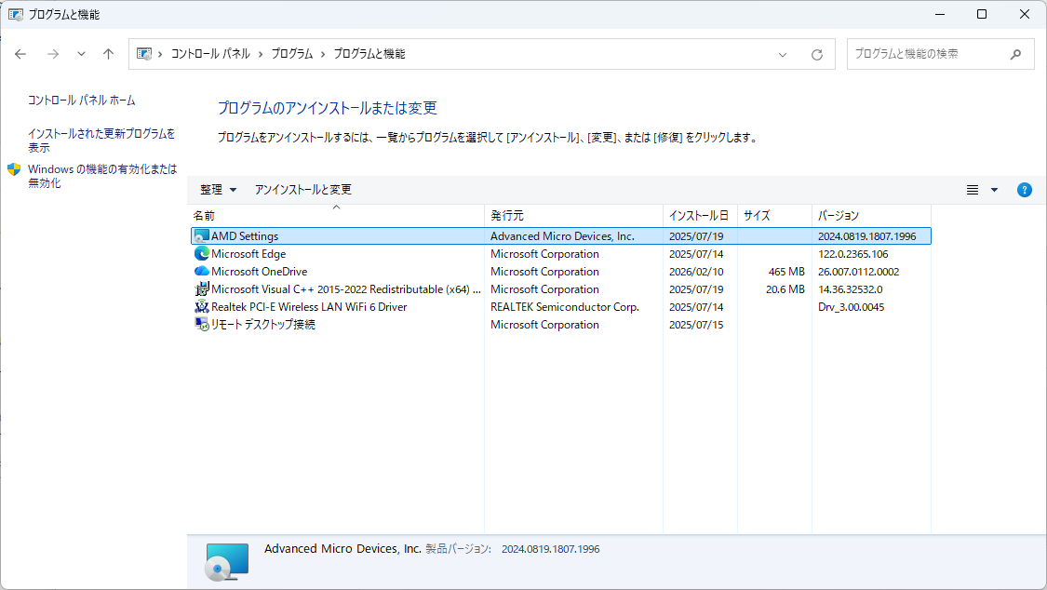Open the address bar history dropdown
1047x590 pixels.
(x=783, y=55)
